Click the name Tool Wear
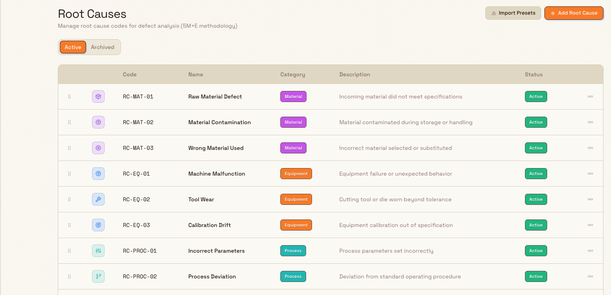Screen dimensions: 611x295 (201, 199)
